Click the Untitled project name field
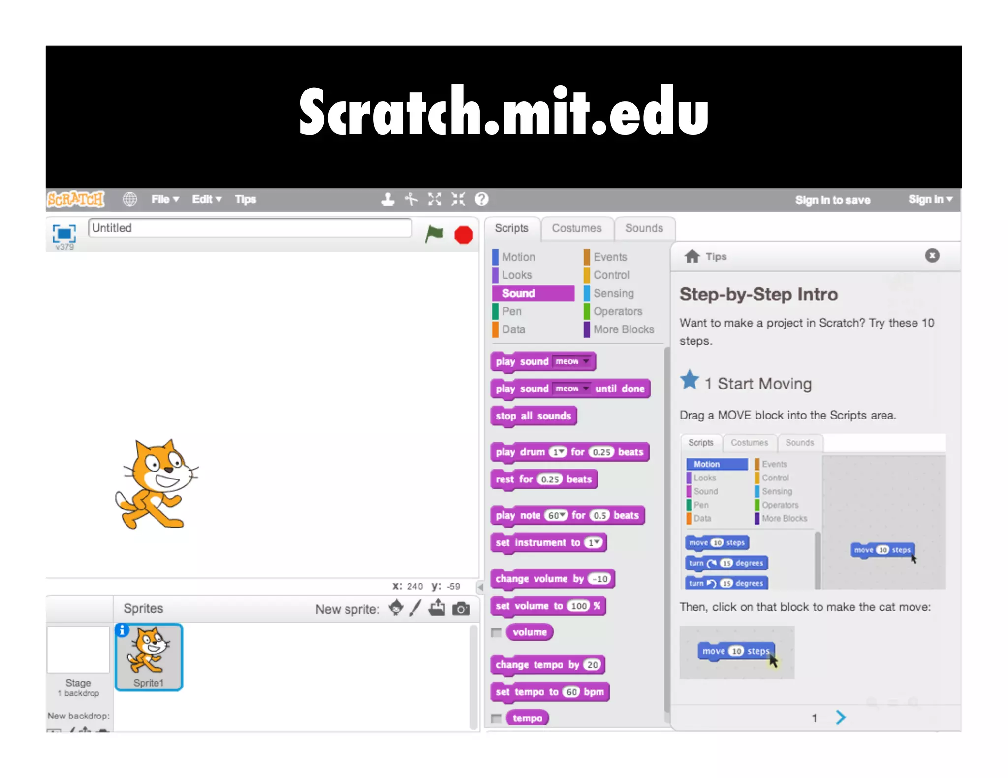 pyautogui.click(x=250, y=228)
